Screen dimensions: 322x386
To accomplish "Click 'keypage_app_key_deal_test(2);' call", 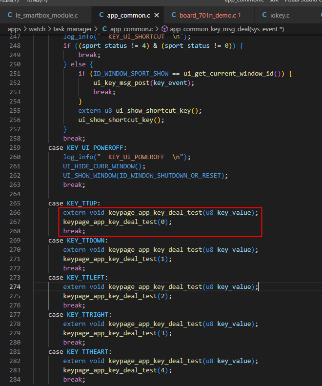I will 118,296.
